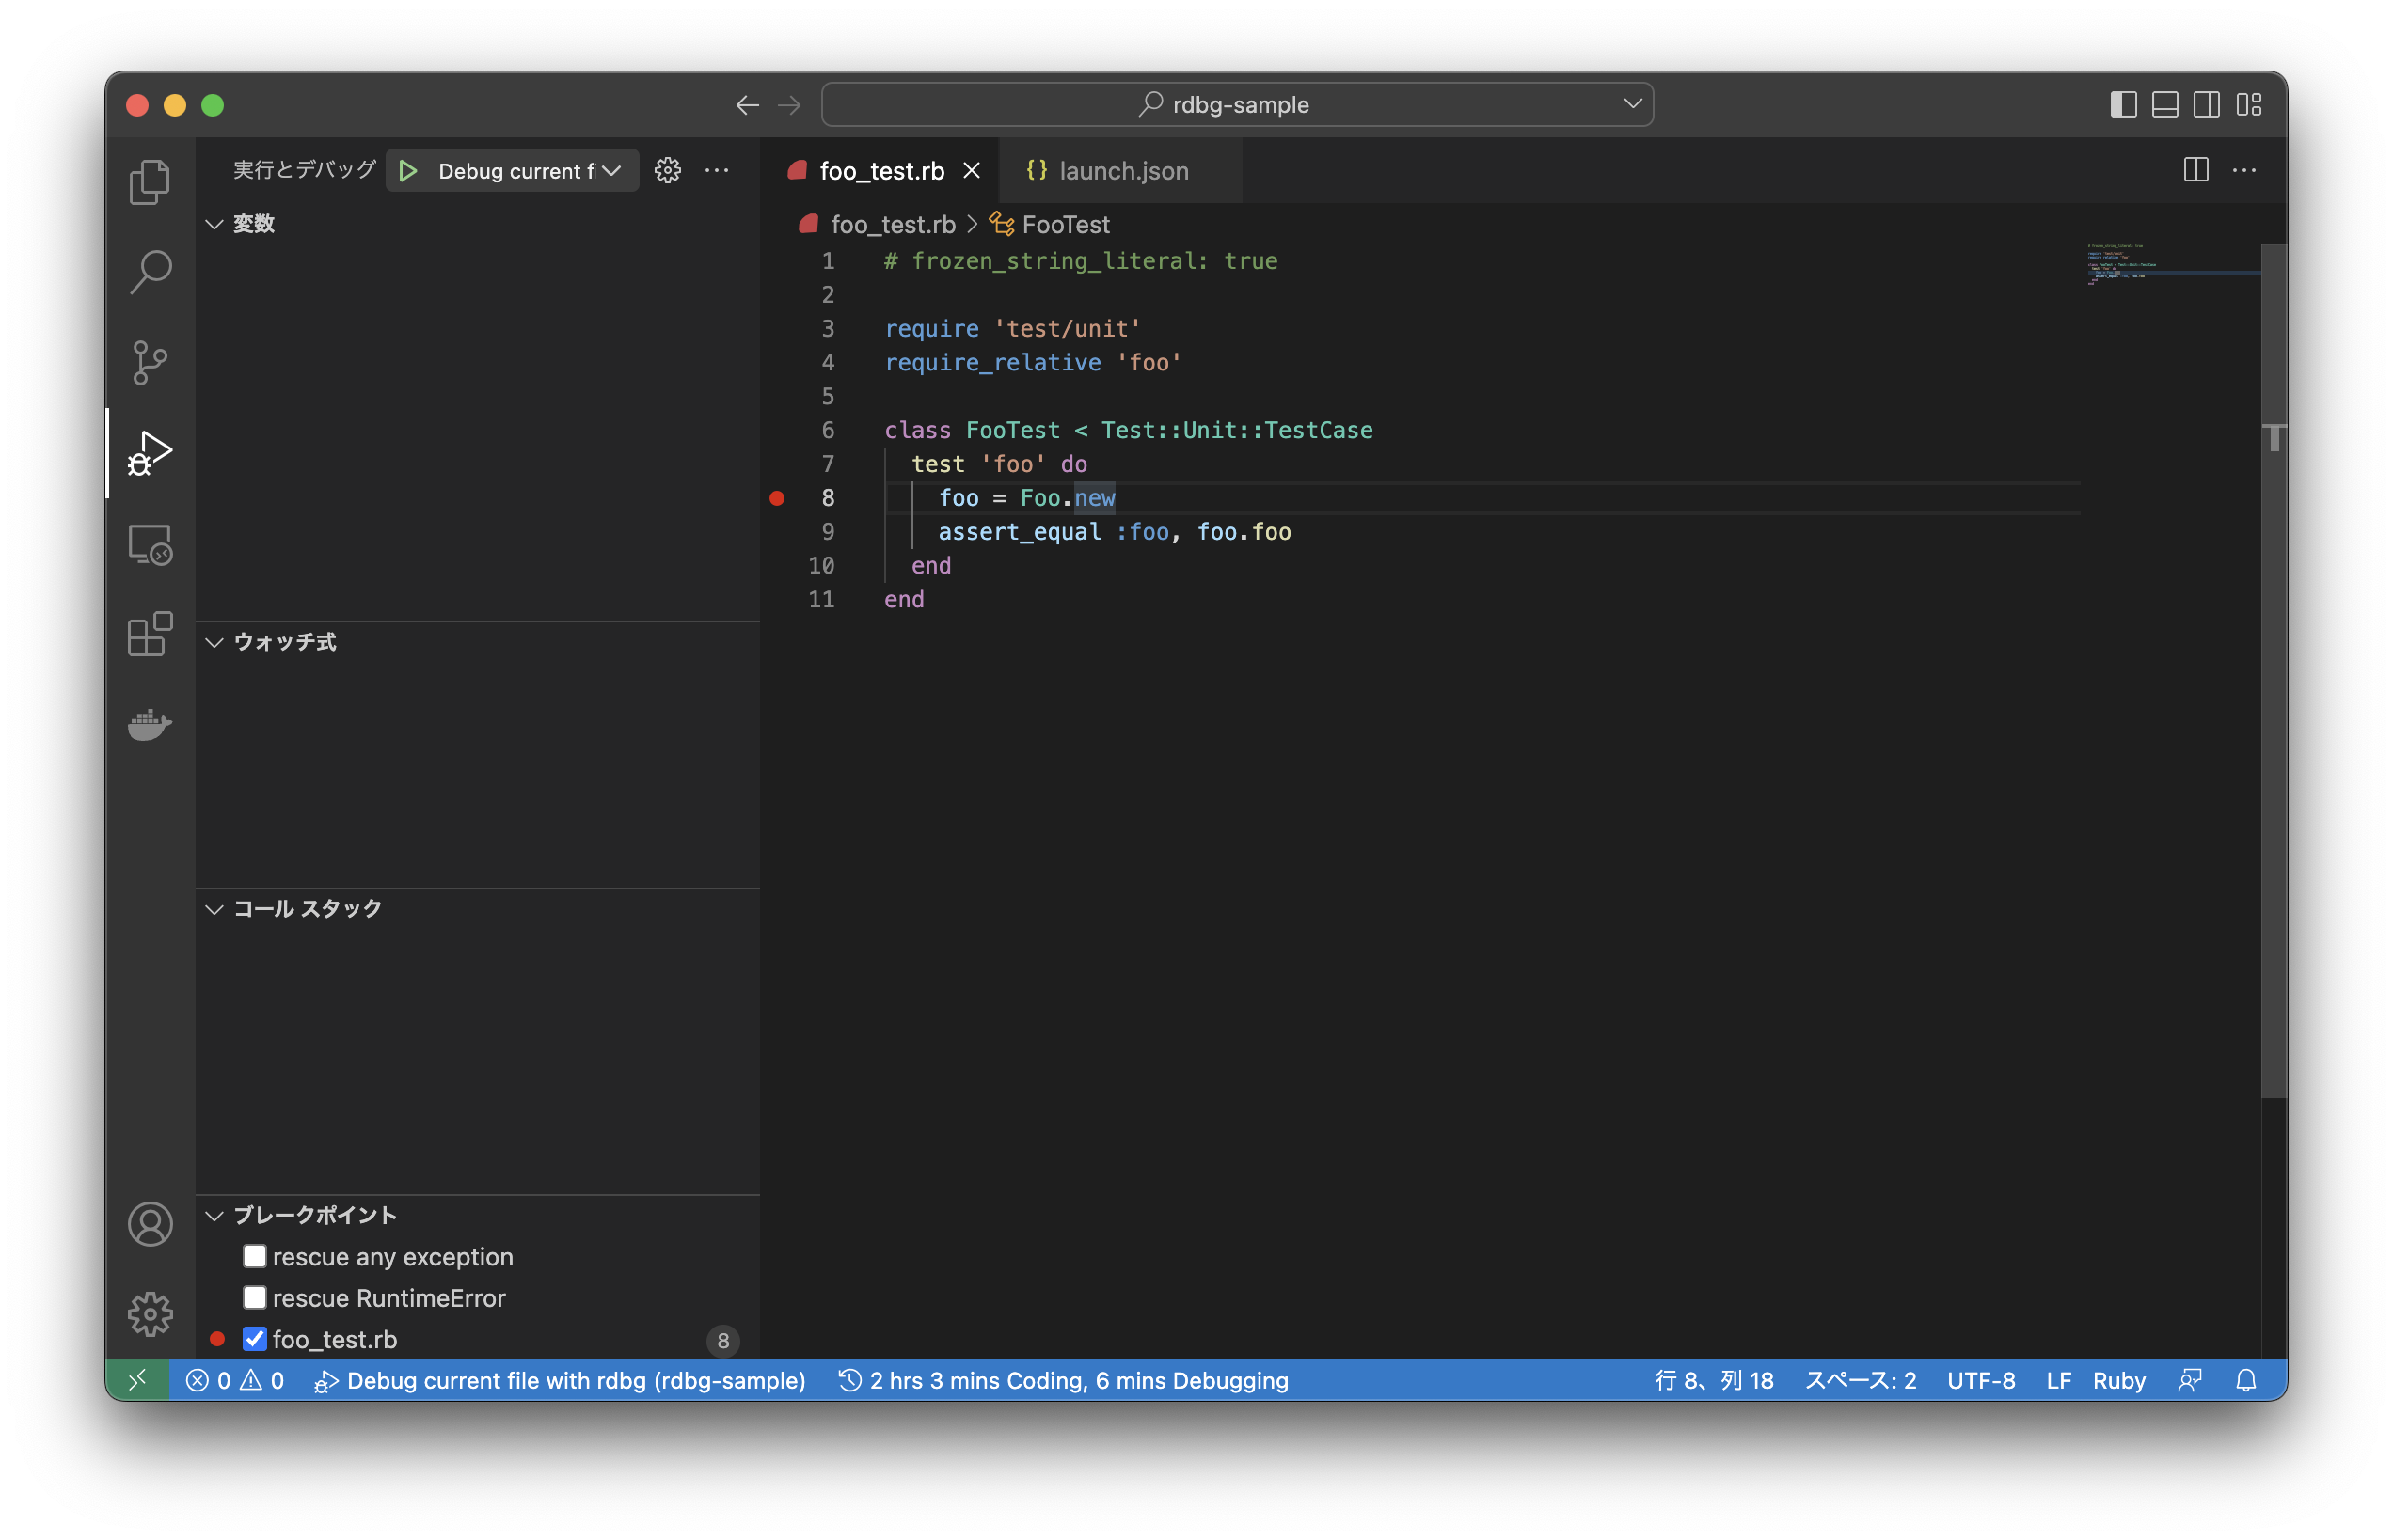The width and height of the screenshot is (2393, 1540).
Task: Open the Explorer view in the activity bar
Action: click(x=151, y=182)
